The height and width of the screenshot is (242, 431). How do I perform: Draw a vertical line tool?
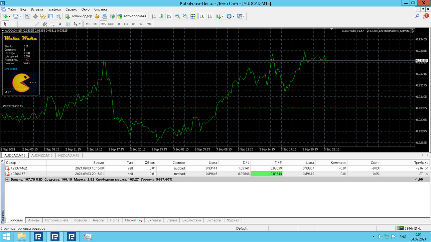click(x=22, y=24)
